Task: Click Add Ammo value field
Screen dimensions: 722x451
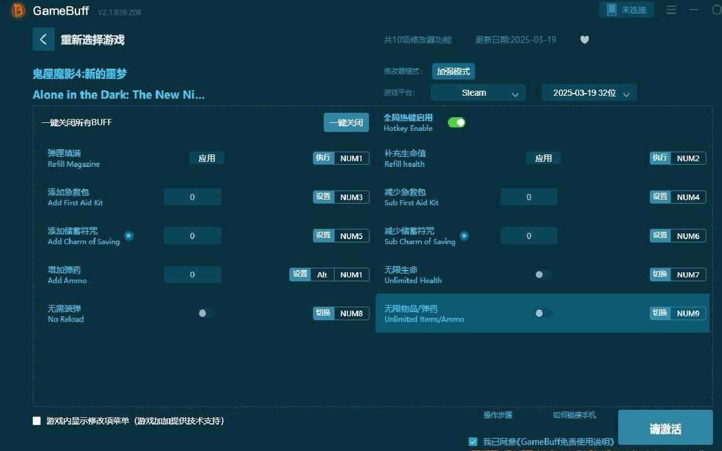Action: point(192,275)
